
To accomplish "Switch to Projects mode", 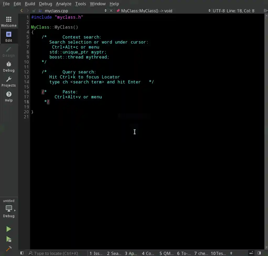I will [9, 81].
